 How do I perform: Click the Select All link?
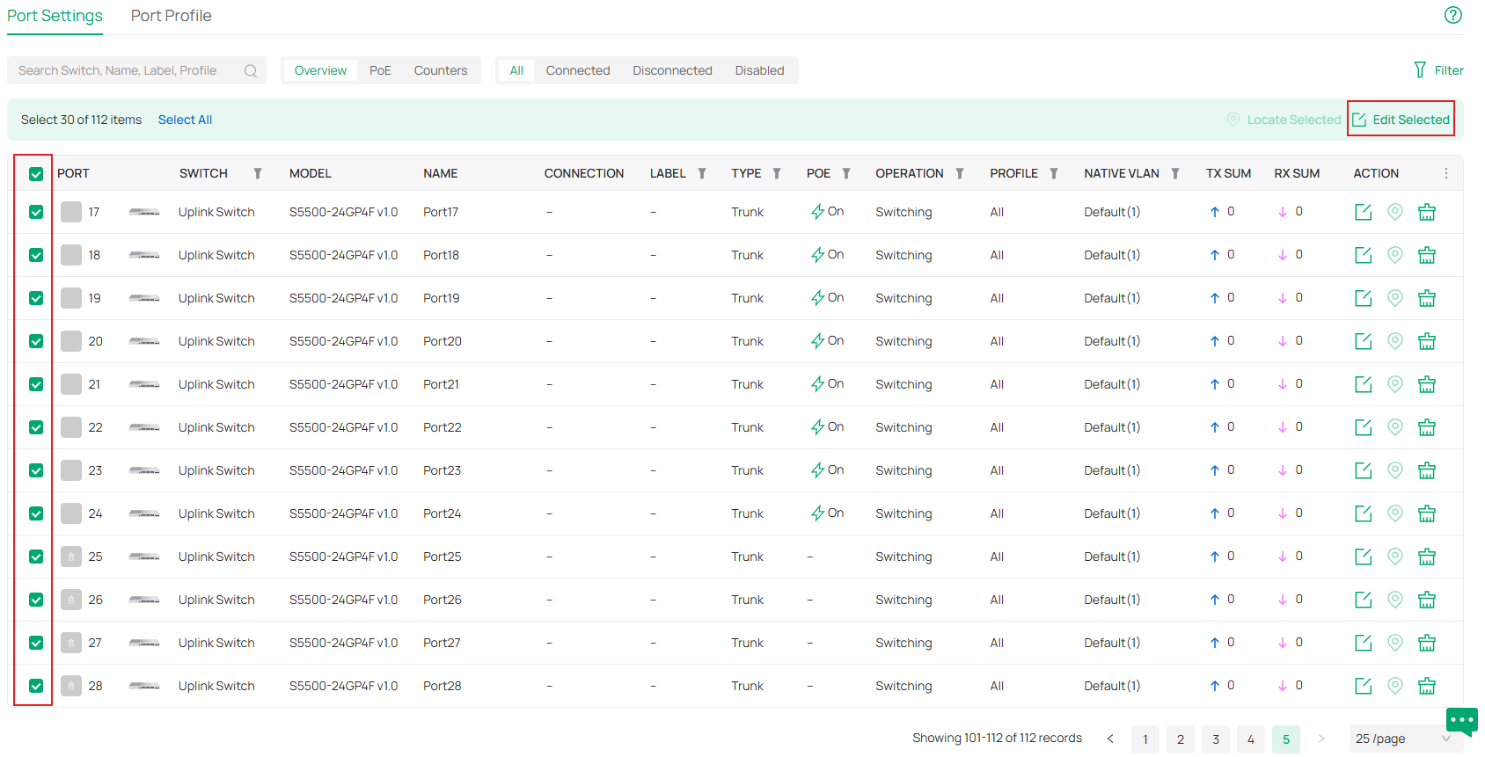[185, 120]
